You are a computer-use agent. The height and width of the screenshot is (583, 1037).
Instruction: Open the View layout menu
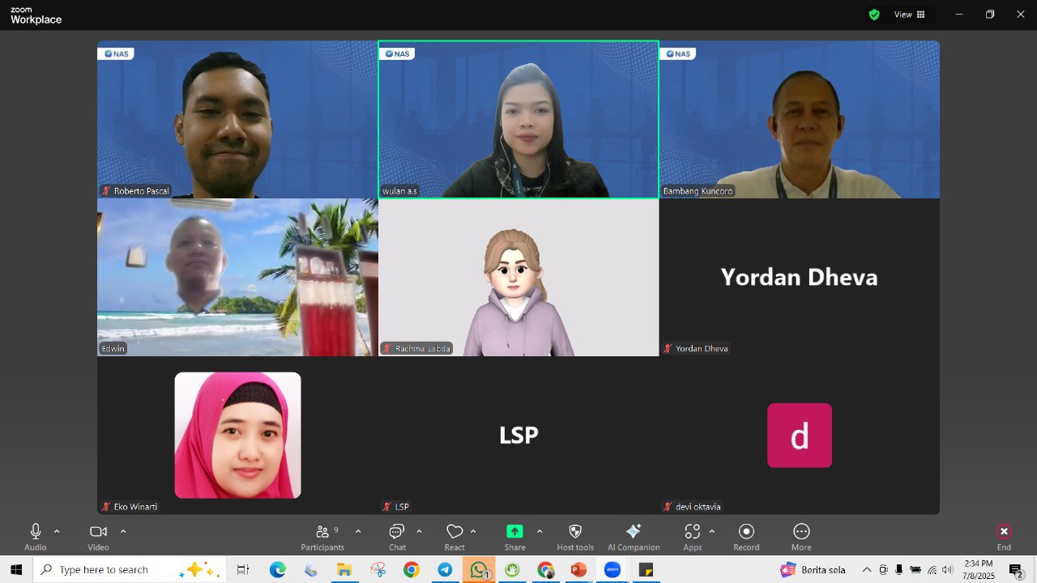(909, 15)
